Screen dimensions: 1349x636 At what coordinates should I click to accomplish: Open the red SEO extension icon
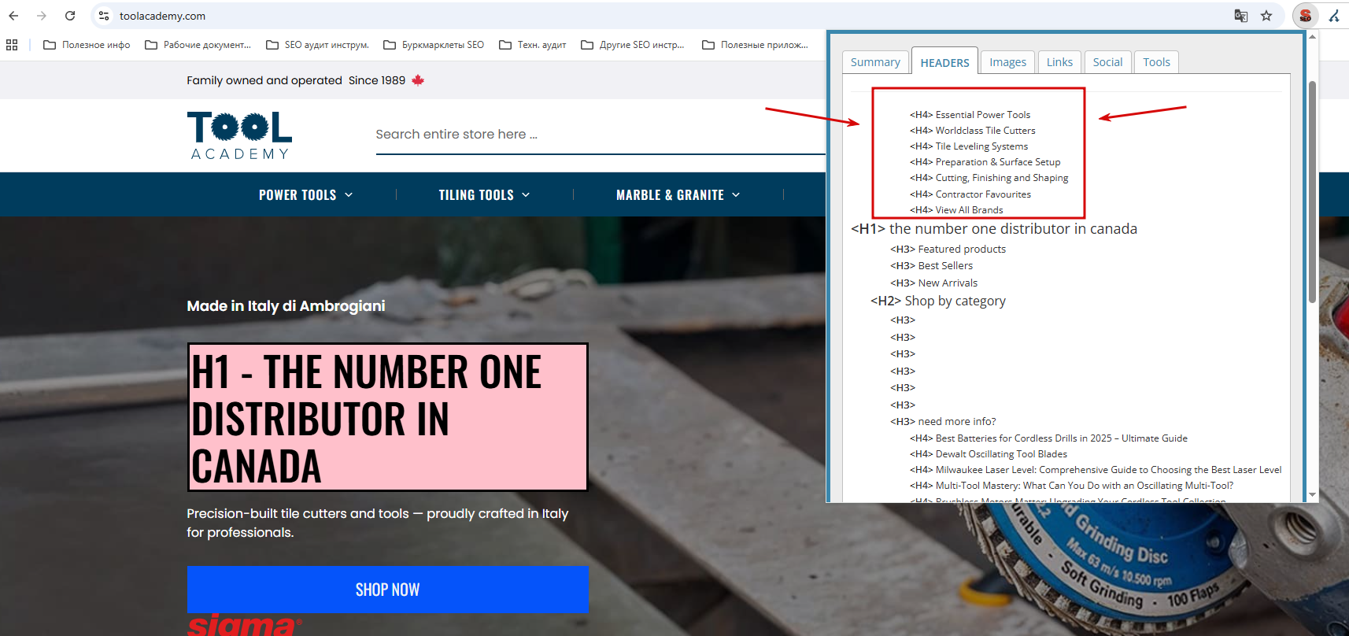(x=1305, y=16)
